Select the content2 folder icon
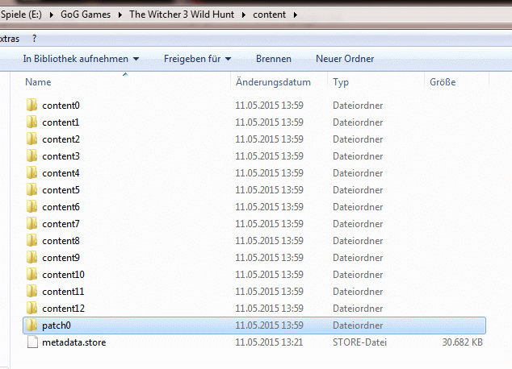This screenshot has height=369, width=512. point(32,139)
